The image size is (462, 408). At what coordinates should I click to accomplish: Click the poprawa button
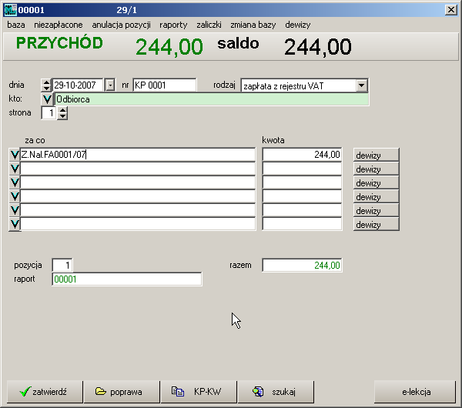click(122, 392)
